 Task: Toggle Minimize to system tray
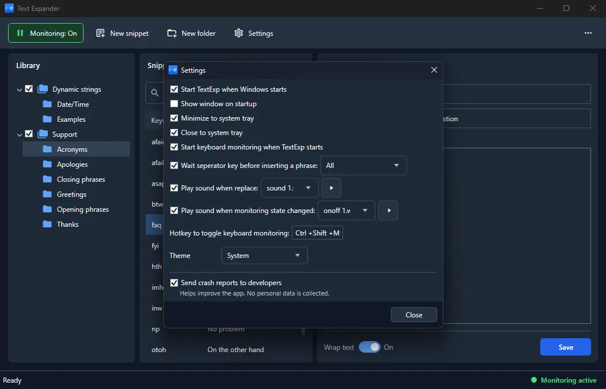coord(174,118)
